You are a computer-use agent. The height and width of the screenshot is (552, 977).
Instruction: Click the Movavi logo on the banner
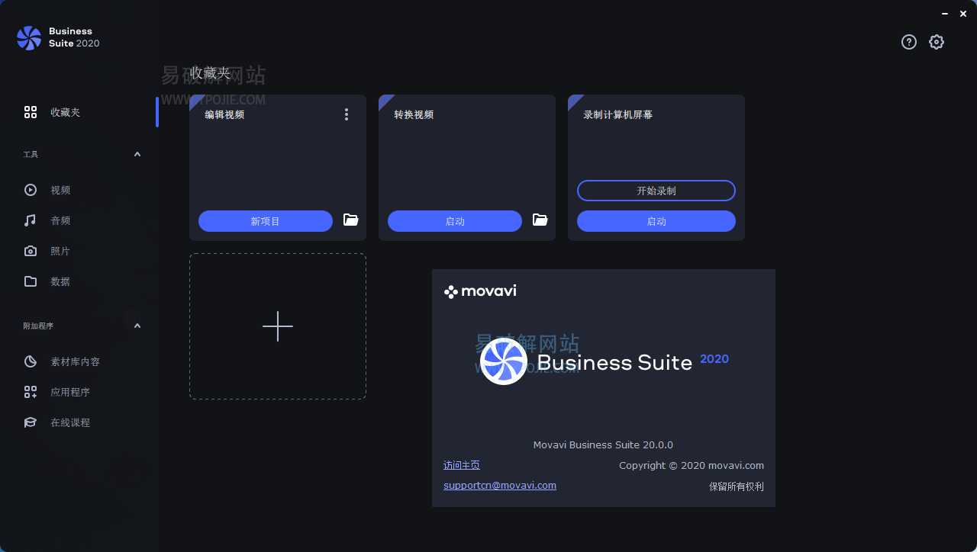tap(480, 290)
